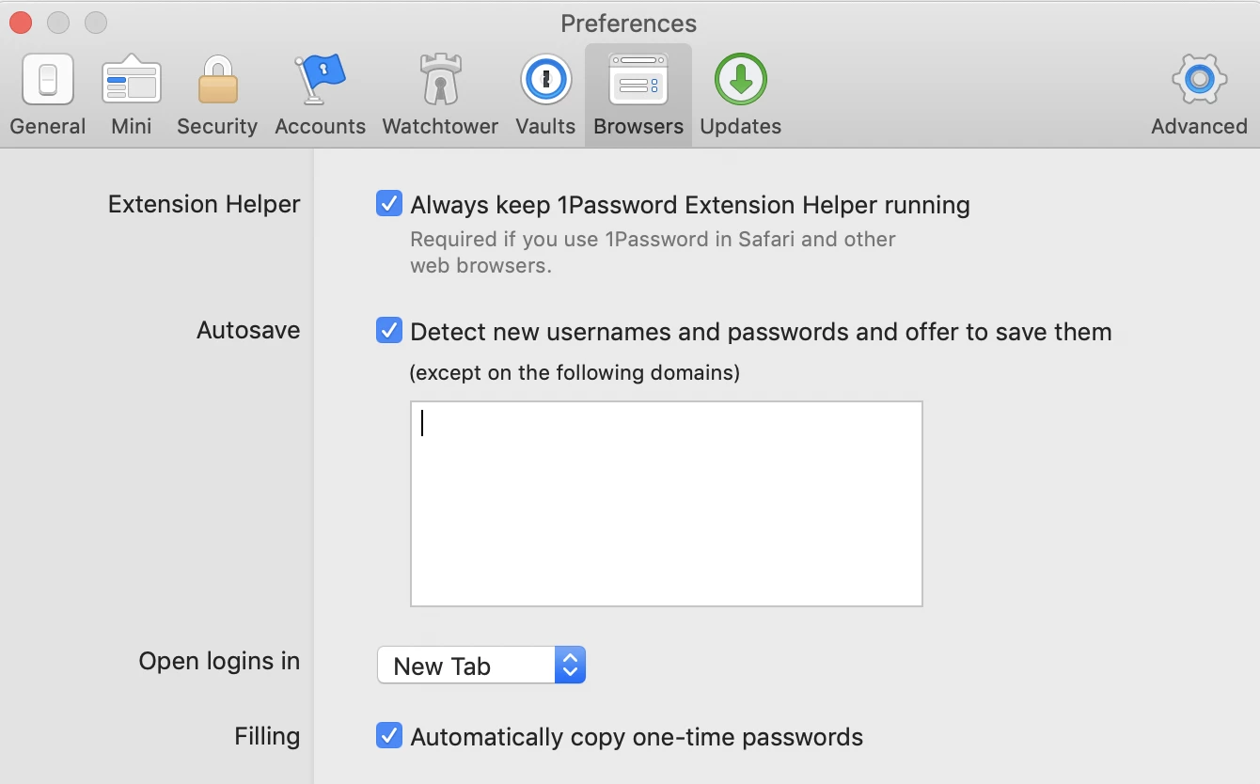Select the Mini preferences icon
Screen dimensions: 1260x784
point(131,79)
